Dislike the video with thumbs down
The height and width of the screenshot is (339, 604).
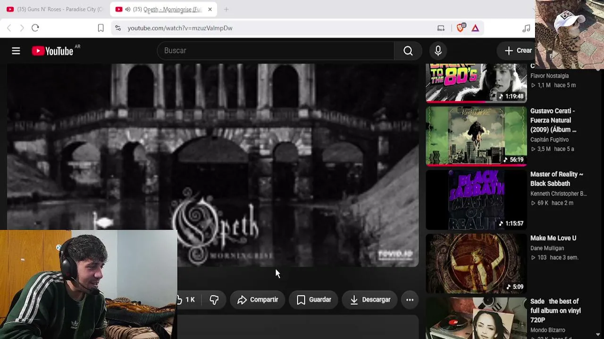(x=214, y=300)
